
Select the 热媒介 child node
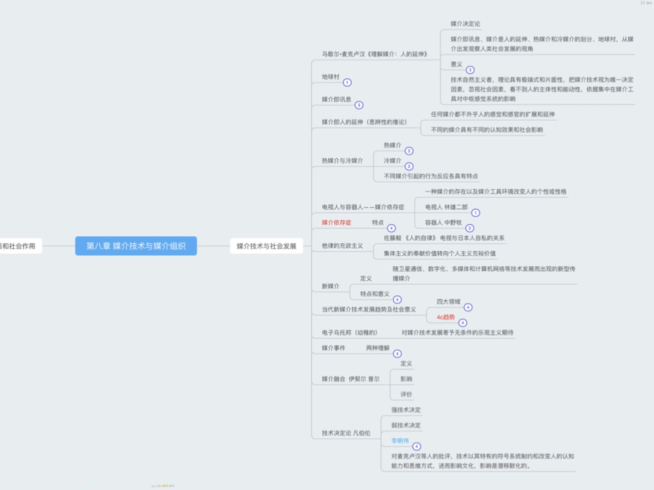coord(392,145)
